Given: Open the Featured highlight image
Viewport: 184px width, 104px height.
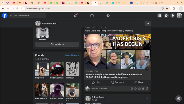Looking at the screenshot, I should tap(42, 33).
